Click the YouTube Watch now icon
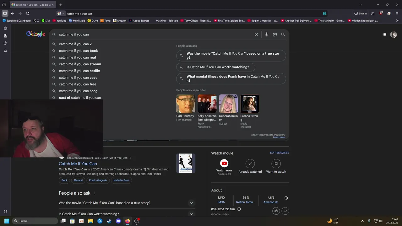Image resolution: width=402 pixels, height=226 pixels. [x=224, y=163]
